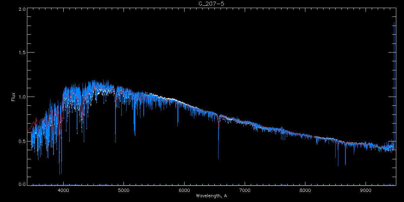Select the 8000 wavelength tick label
This screenshot has width=404, height=202.
pyautogui.click(x=305, y=190)
